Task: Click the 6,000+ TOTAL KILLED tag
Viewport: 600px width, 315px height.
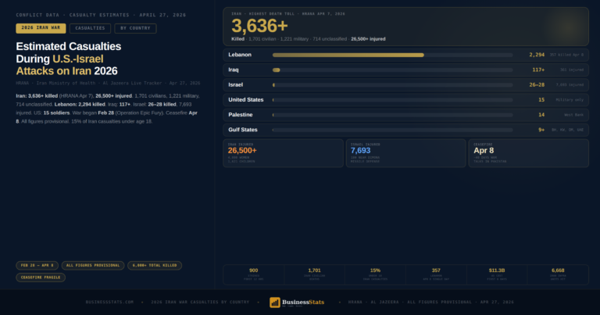Action: click(155, 265)
